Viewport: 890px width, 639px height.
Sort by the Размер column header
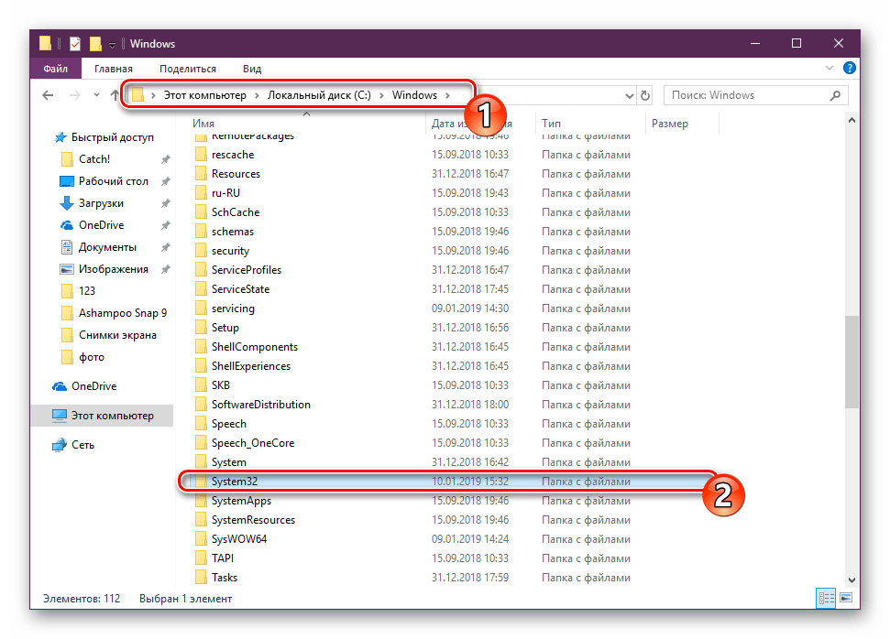click(x=670, y=124)
